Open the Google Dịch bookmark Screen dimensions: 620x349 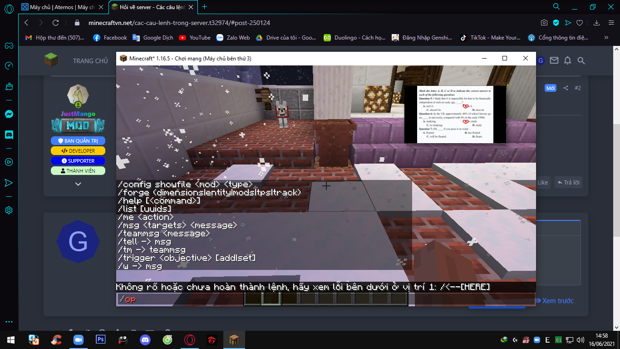[x=153, y=38]
